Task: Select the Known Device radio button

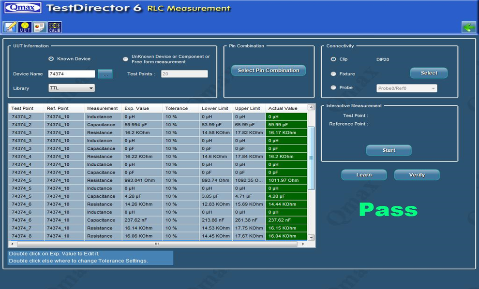Action: click(51, 58)
